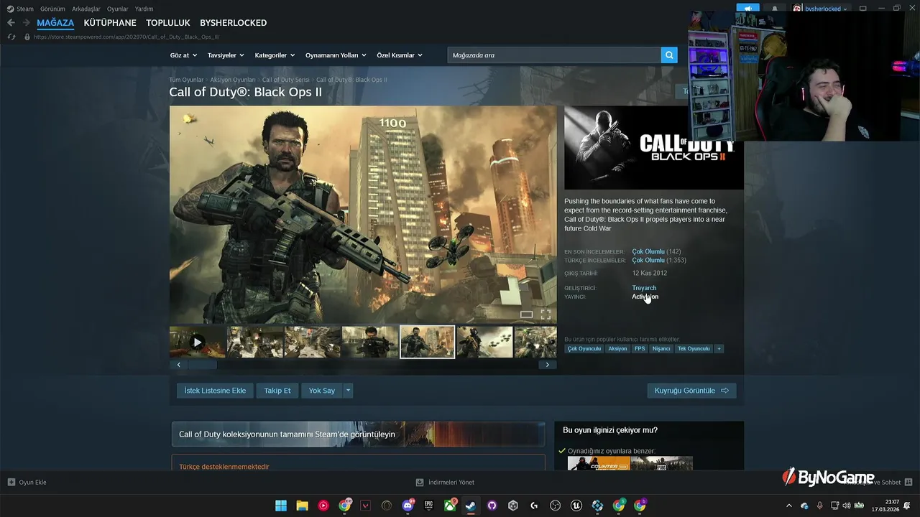920x517 pixels.
Task: Click Yok Say button
Action: coord(322,391)
